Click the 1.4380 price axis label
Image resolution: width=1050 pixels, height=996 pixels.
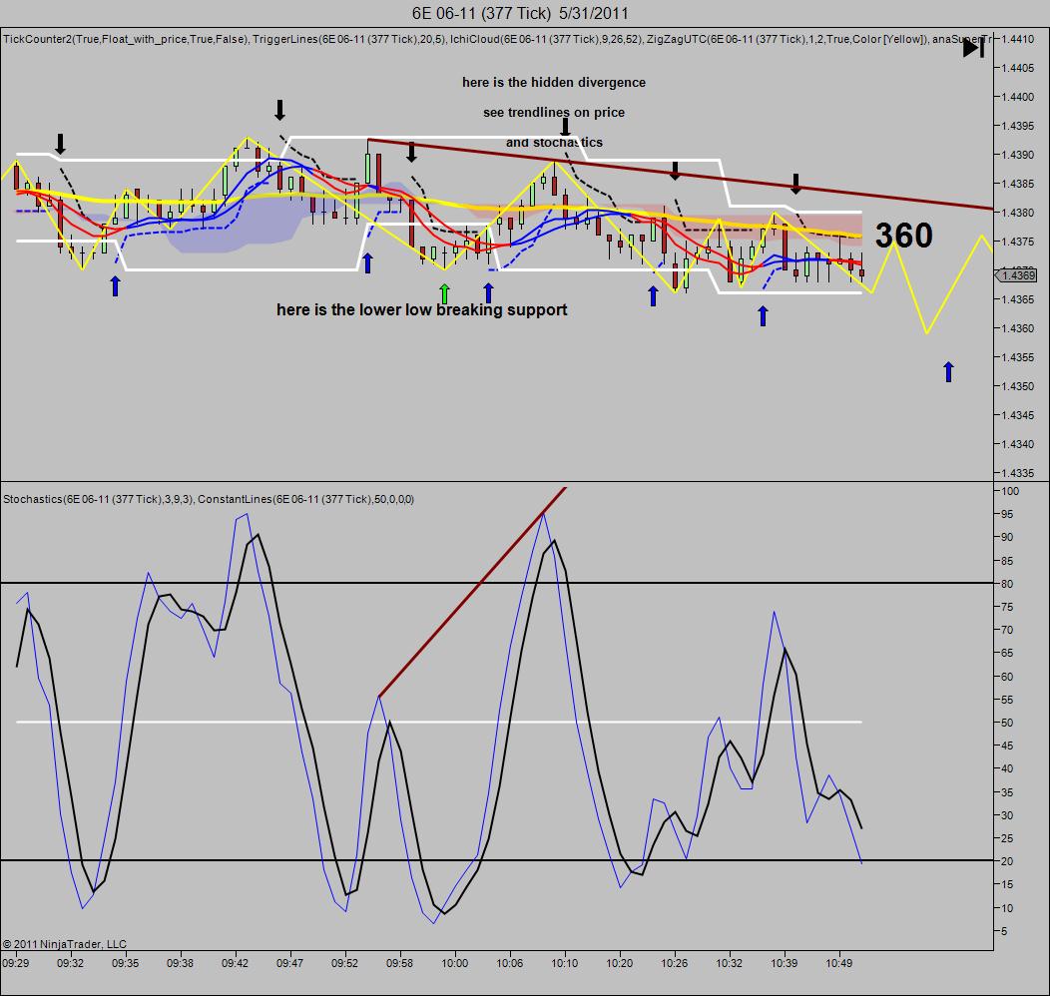(x=1018, y=213)
